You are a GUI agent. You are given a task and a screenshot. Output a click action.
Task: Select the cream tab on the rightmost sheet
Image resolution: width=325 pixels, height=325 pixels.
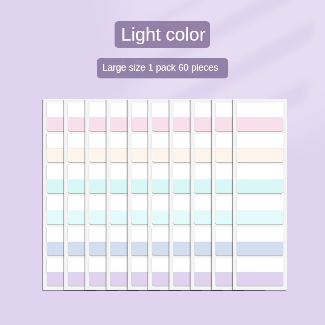(x=260, y=154)
